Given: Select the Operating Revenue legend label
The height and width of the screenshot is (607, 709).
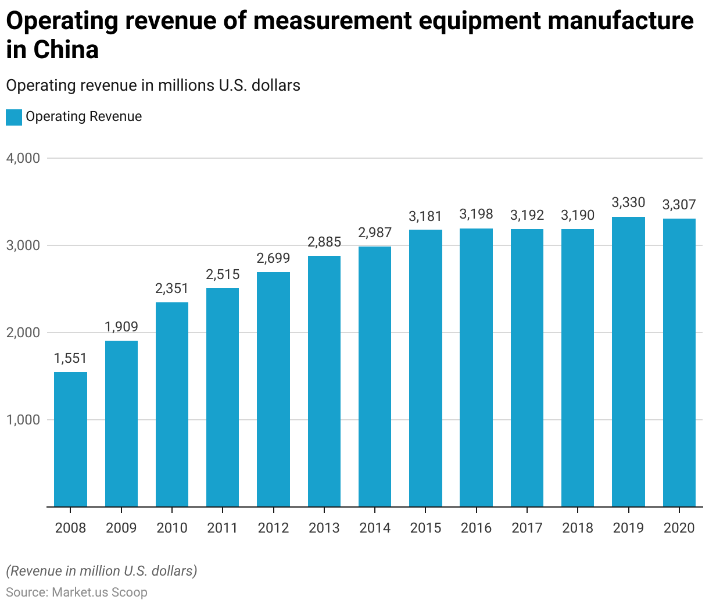Looking at the screenshot, I should [84, 117].
